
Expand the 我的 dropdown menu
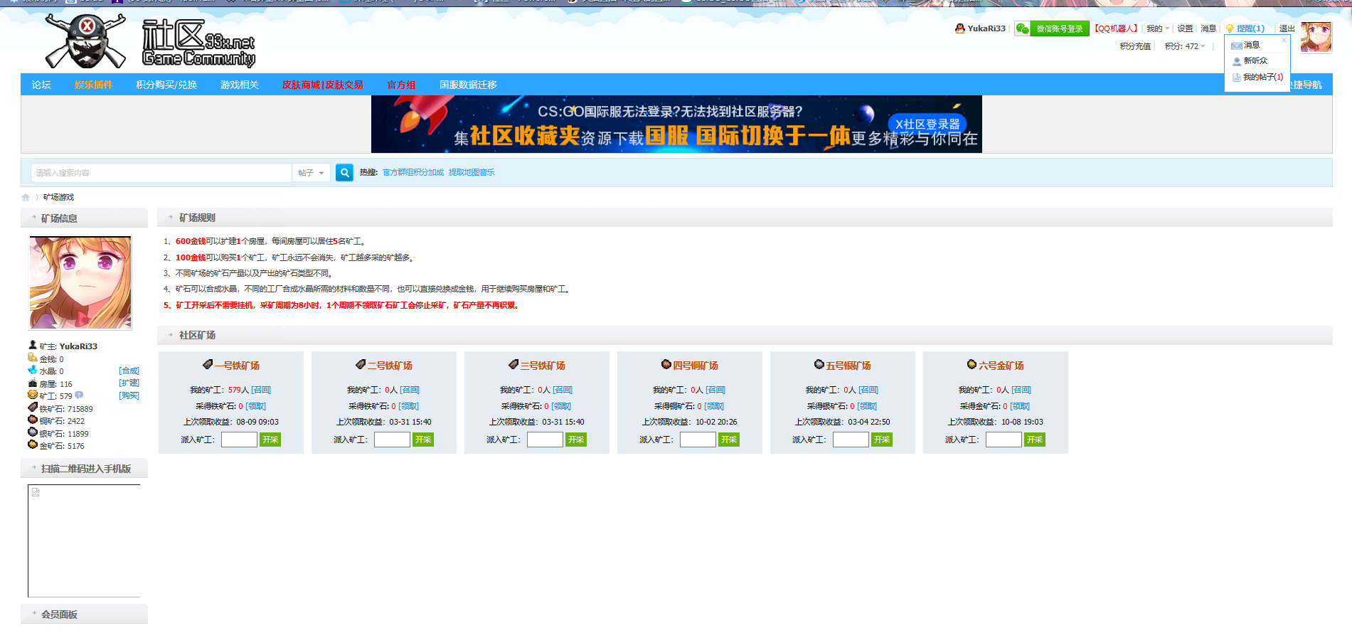click(1157, 28)
